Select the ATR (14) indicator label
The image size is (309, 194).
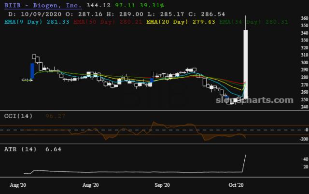(x=20, y=149)
